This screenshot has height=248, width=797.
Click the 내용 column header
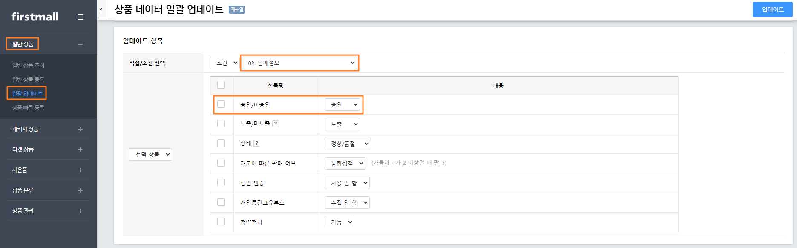[498, 86]
